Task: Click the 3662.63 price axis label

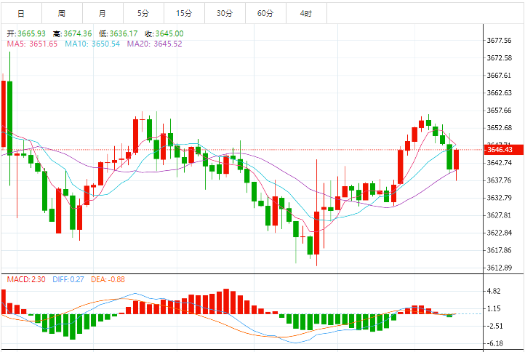Action: [x=500, y=93]
